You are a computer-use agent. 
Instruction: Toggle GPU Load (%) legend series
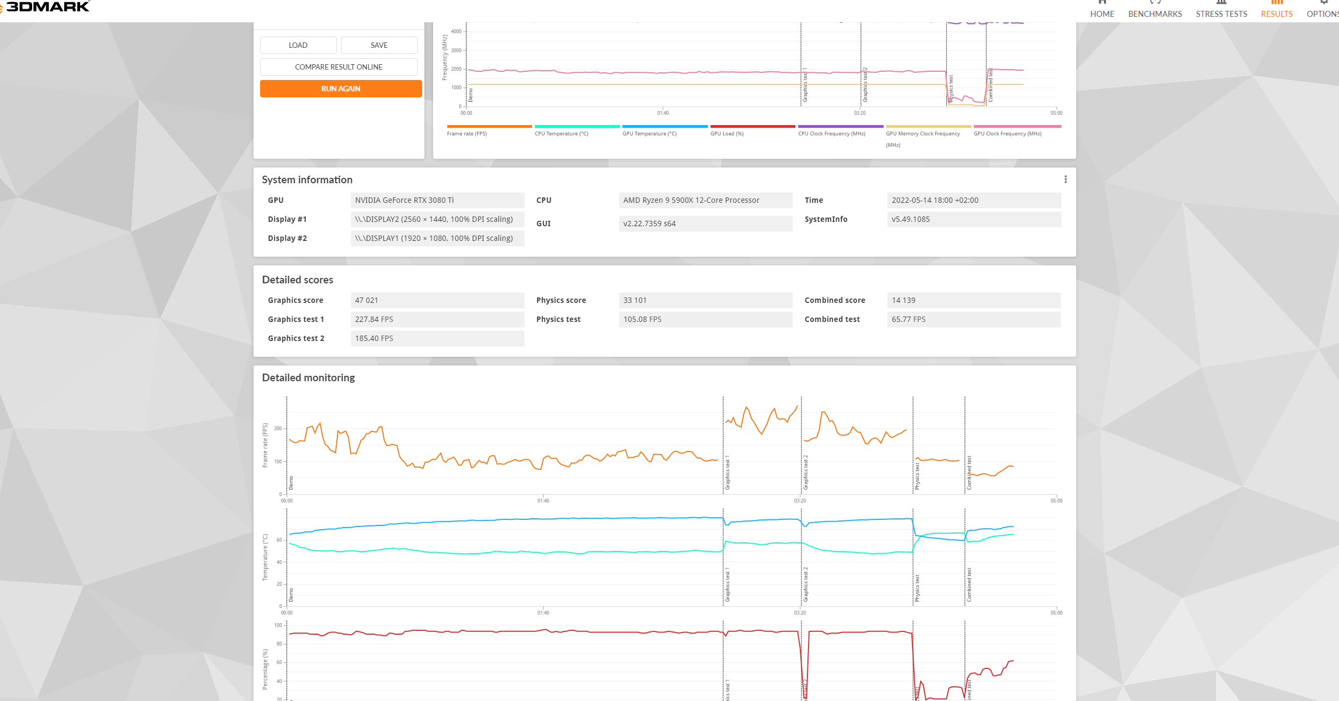[x=726, y=133]
